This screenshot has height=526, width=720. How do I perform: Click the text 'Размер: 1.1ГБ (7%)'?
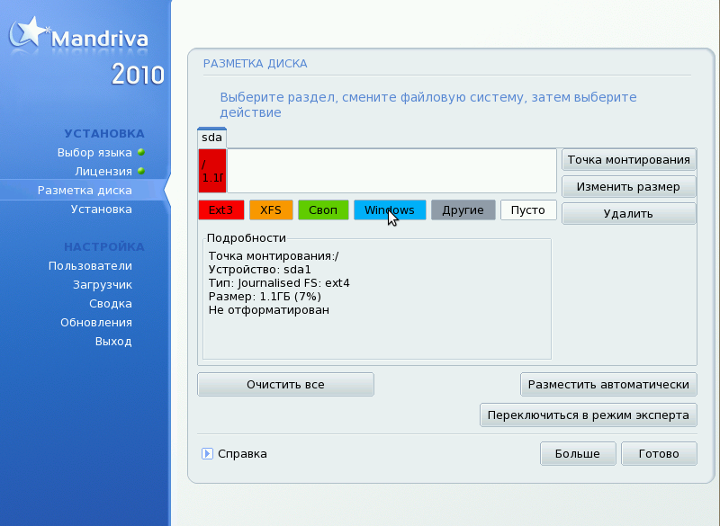pos(265,297)
